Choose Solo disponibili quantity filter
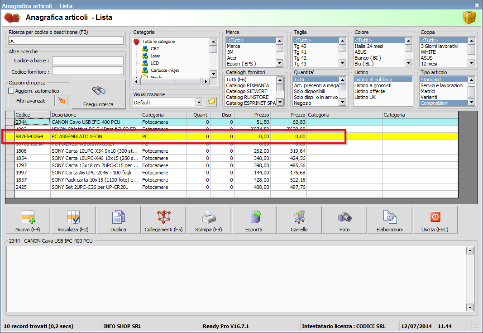 pyautogui.click(x=316, y=91)
